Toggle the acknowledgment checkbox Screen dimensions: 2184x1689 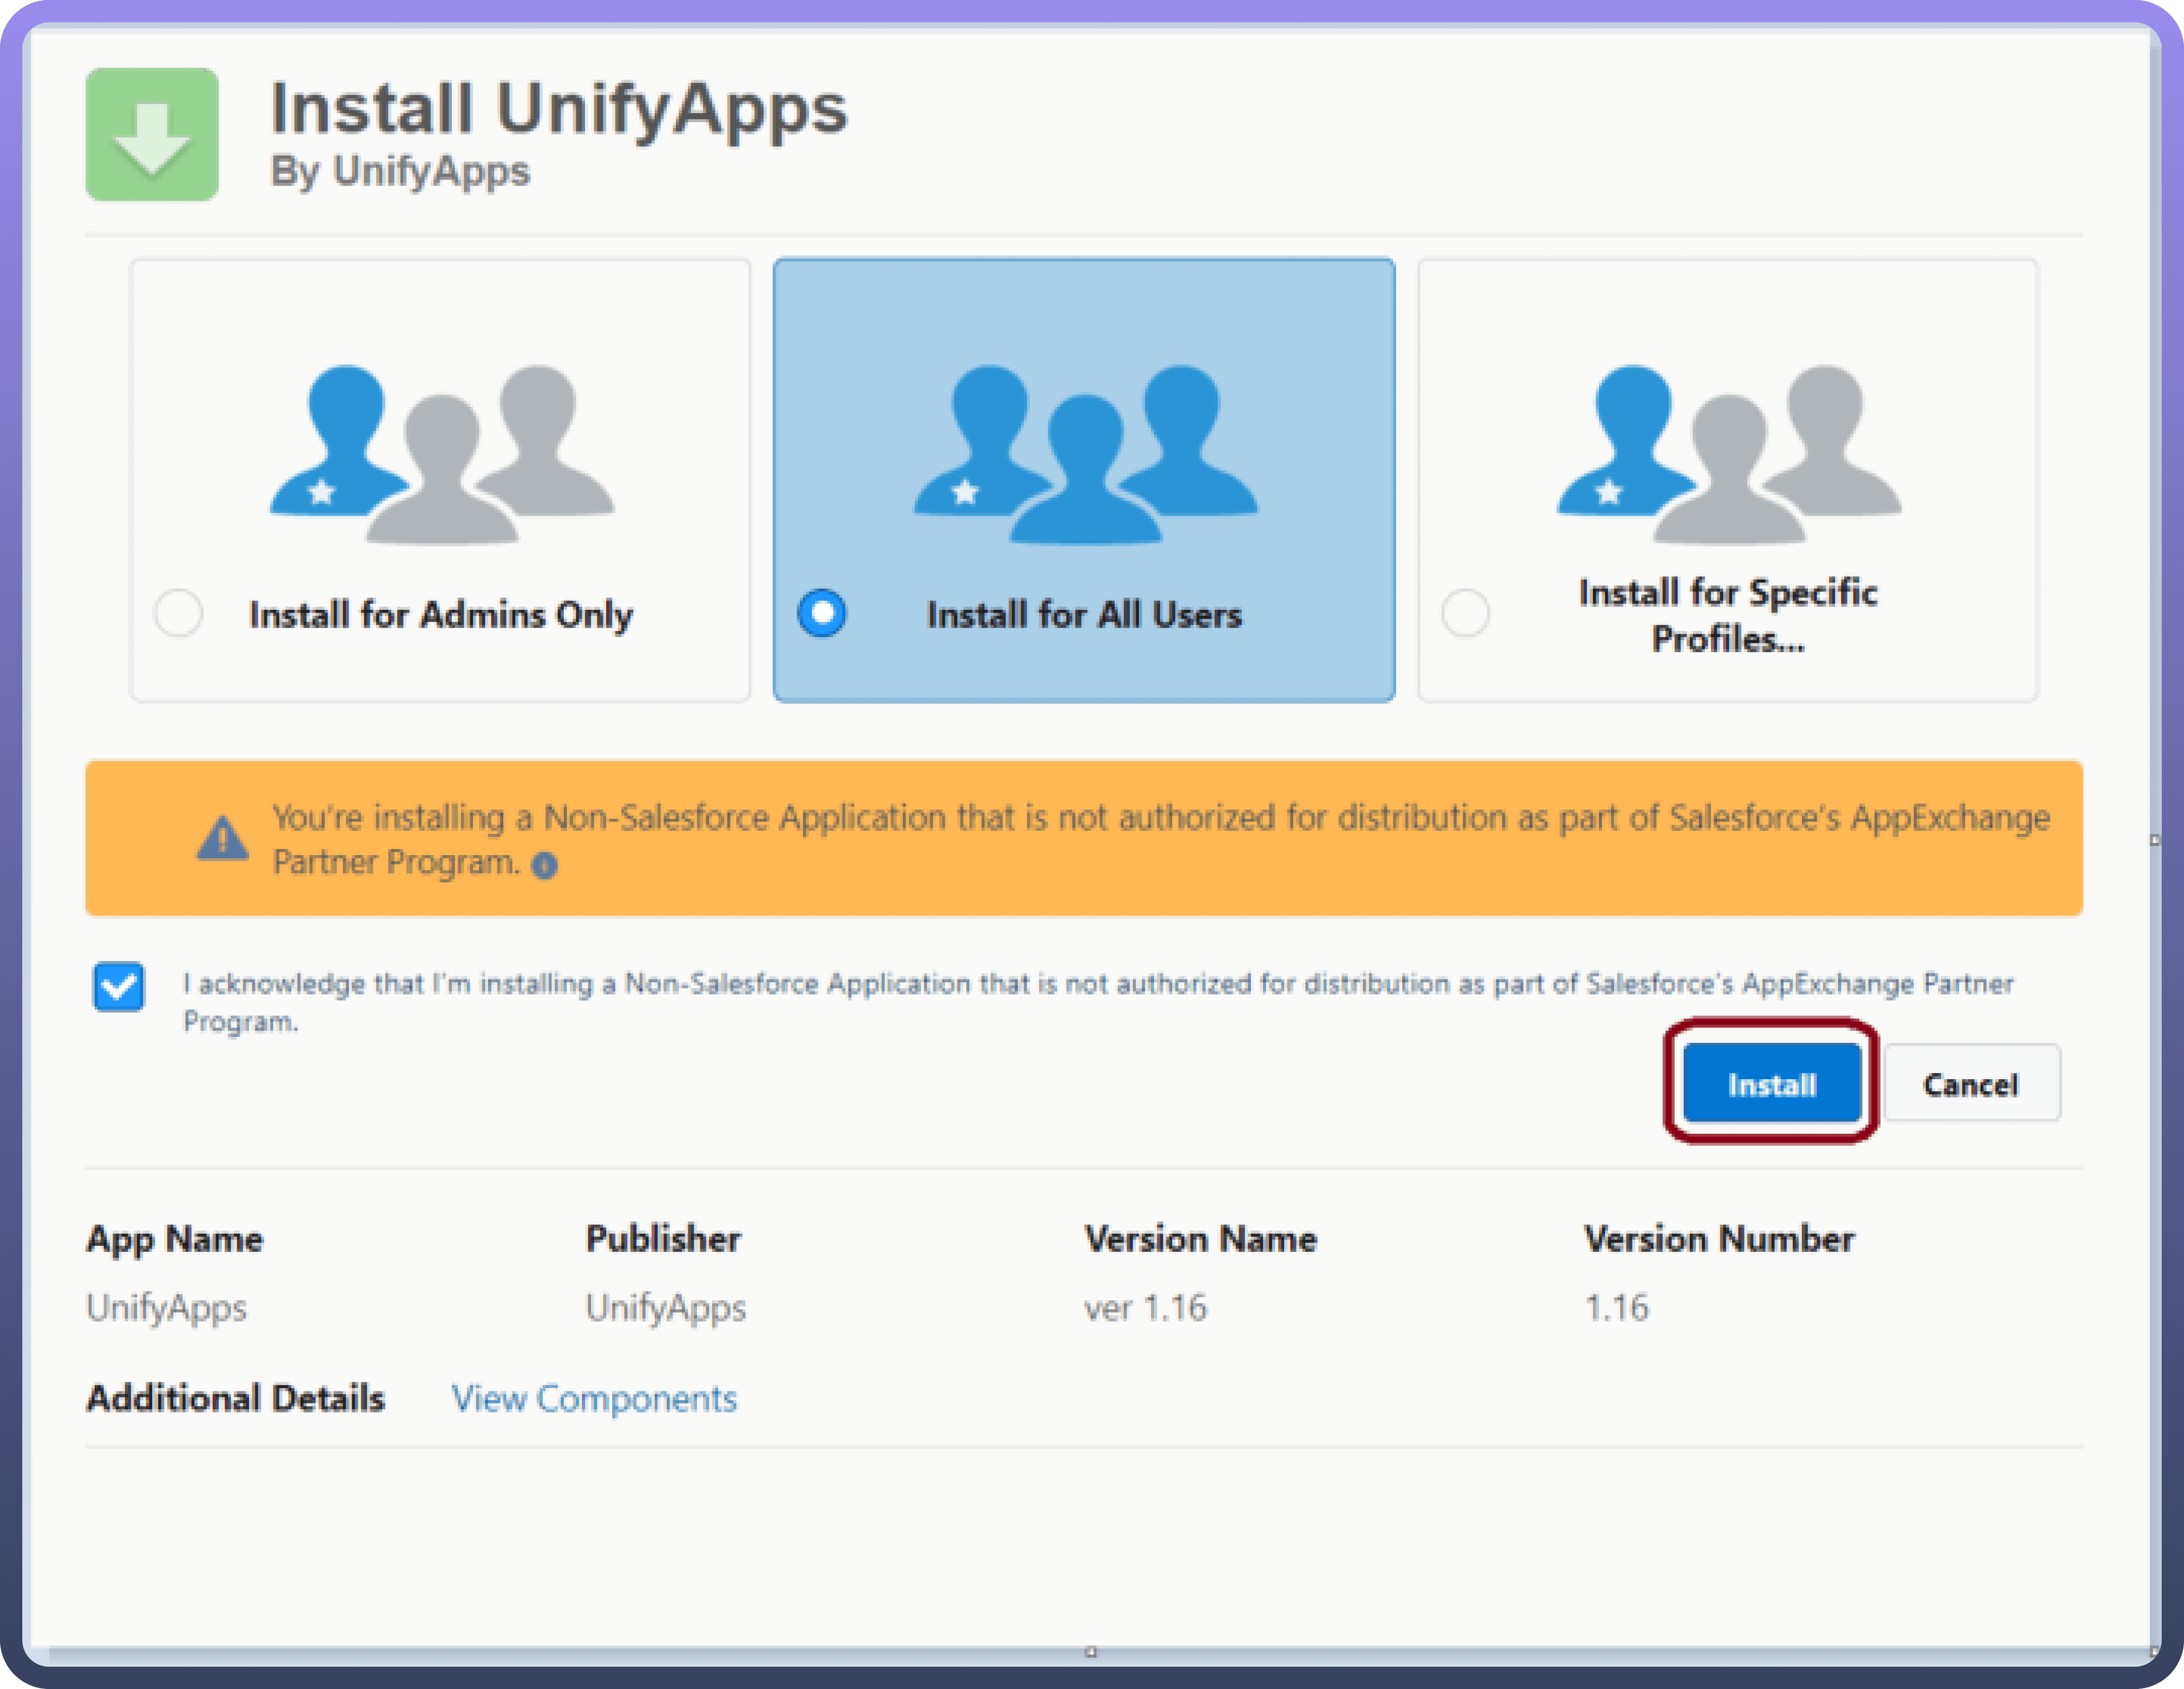[x=119, y=987]
